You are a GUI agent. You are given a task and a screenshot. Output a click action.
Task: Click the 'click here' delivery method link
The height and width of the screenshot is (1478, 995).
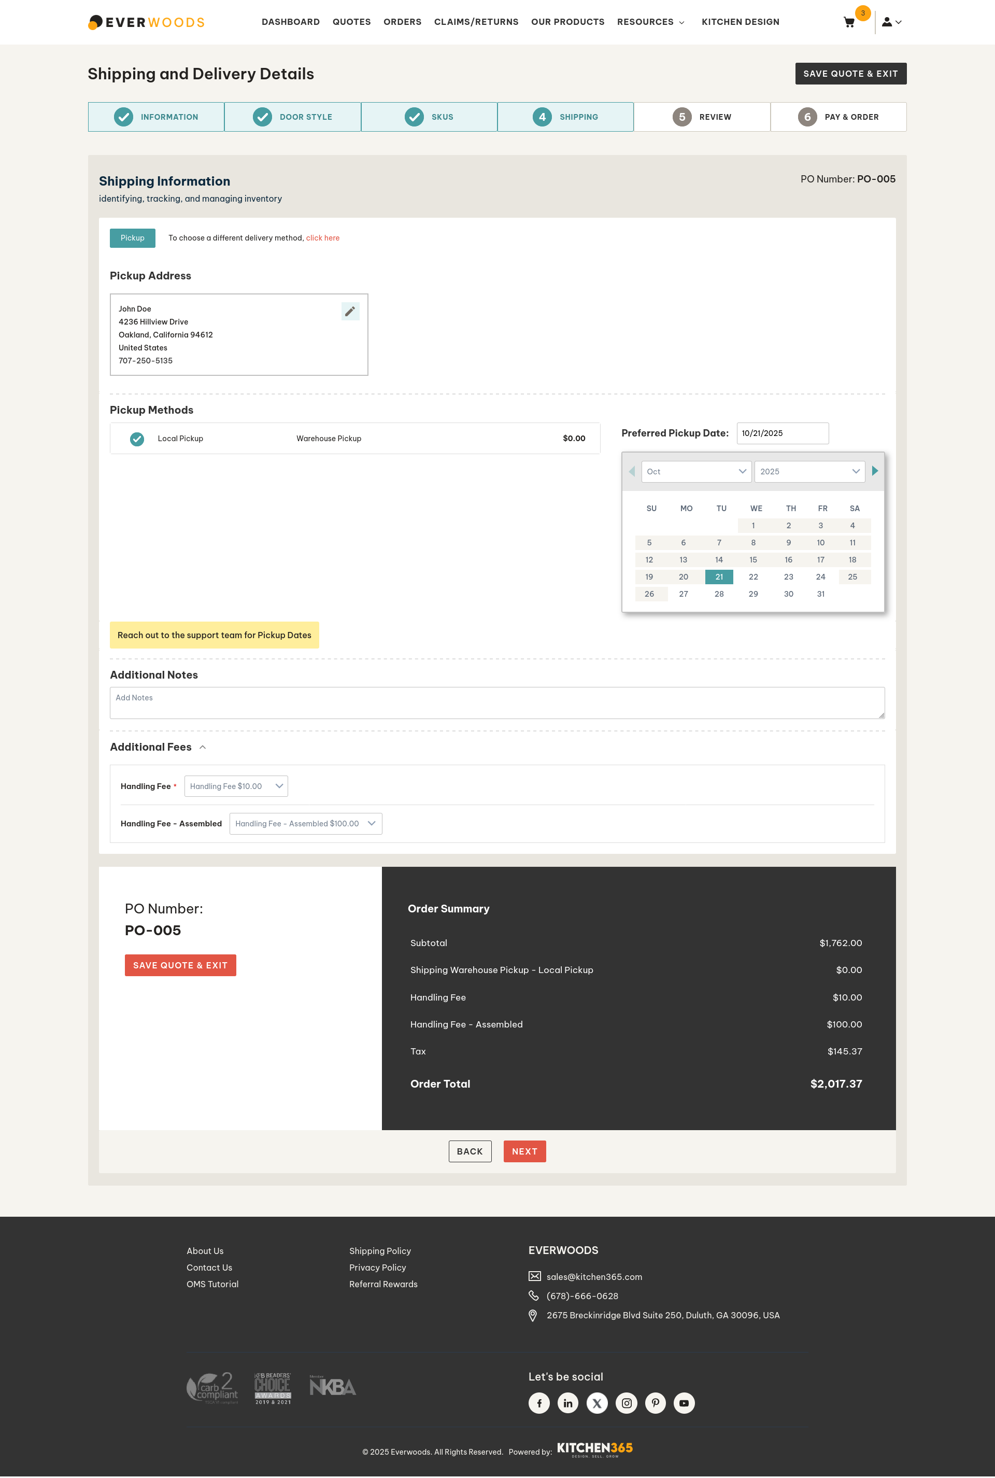(322, 238)
